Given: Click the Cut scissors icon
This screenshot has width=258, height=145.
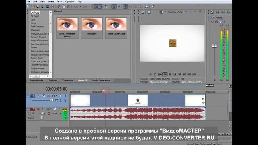Looking at the screenshot, I should (x=58, y=7).
